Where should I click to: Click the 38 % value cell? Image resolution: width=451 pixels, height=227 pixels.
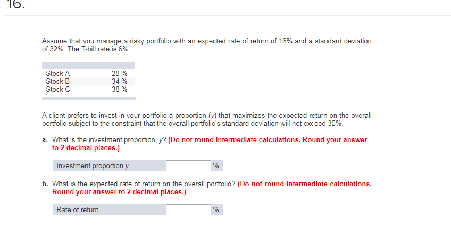(x=119, y=90)
